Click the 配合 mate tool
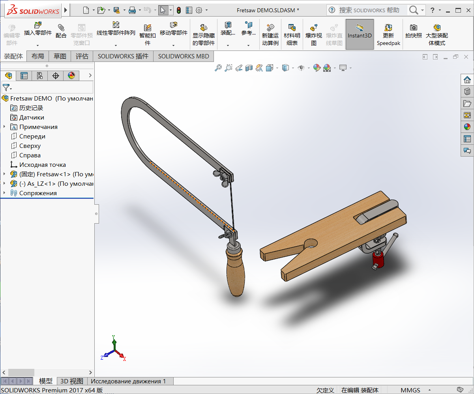 click(61, 31)
